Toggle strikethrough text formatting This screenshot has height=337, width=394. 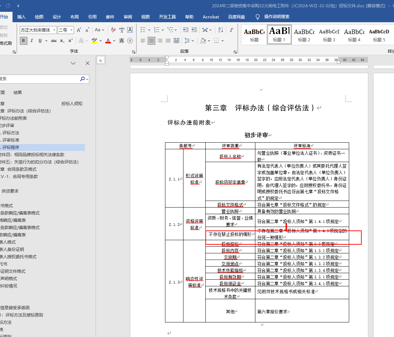click(x=54, y=41)
